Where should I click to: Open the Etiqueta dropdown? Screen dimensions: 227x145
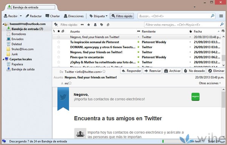[x=99, y=16]
